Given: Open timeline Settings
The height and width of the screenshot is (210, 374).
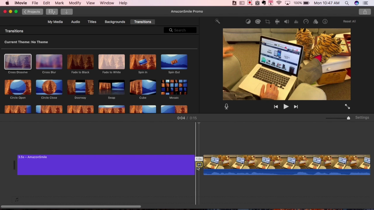Looking at the screenshot, I should click(x=362, y=118).
